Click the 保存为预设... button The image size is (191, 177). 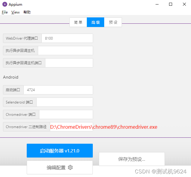(132, 159)
